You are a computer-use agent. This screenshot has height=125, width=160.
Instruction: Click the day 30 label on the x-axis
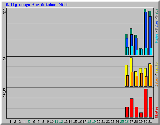tap(145, 122)
